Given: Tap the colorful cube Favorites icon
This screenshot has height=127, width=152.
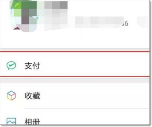Looking at the screenshot, I should coord(11,95).
